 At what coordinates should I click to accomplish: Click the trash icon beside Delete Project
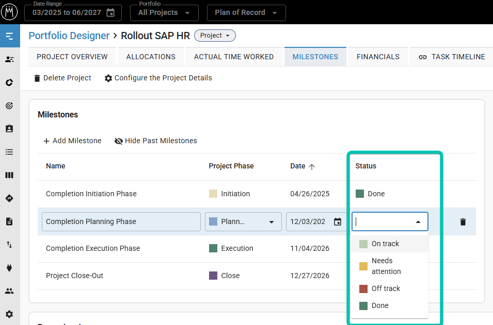click(37, 78)
